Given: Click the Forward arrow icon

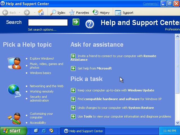Looking at the screenshot, I should (x=27, y=12).
